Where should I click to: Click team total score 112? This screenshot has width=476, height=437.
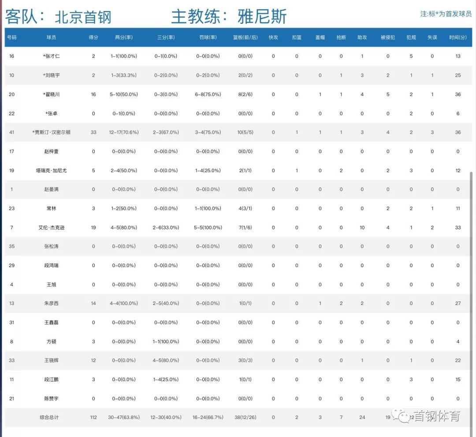tap(93, 417)
